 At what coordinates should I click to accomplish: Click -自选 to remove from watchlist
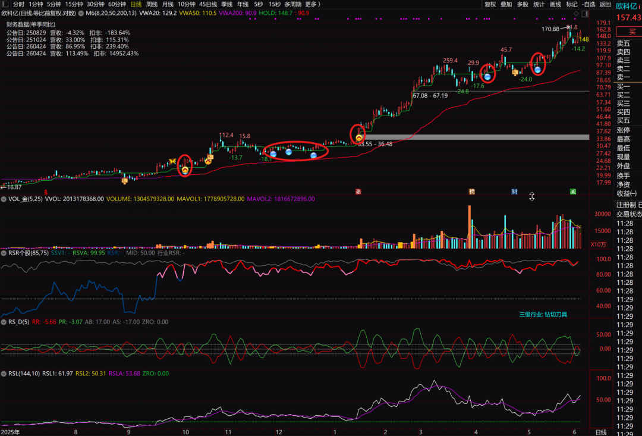[588, 4]
